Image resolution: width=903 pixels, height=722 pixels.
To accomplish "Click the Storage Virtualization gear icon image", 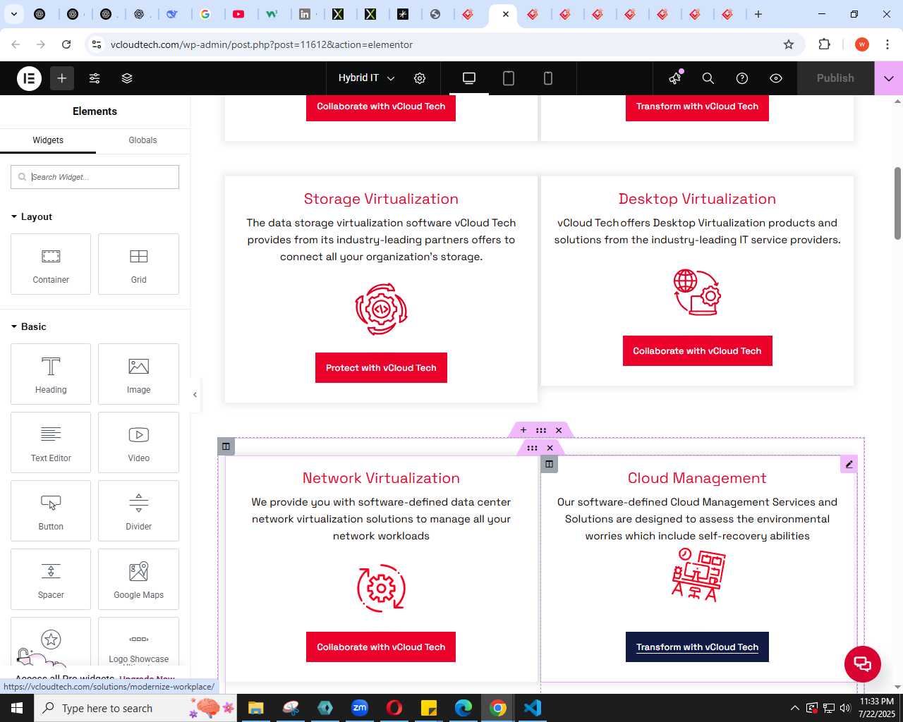I will pyautogui.click(x=381, y=309).
